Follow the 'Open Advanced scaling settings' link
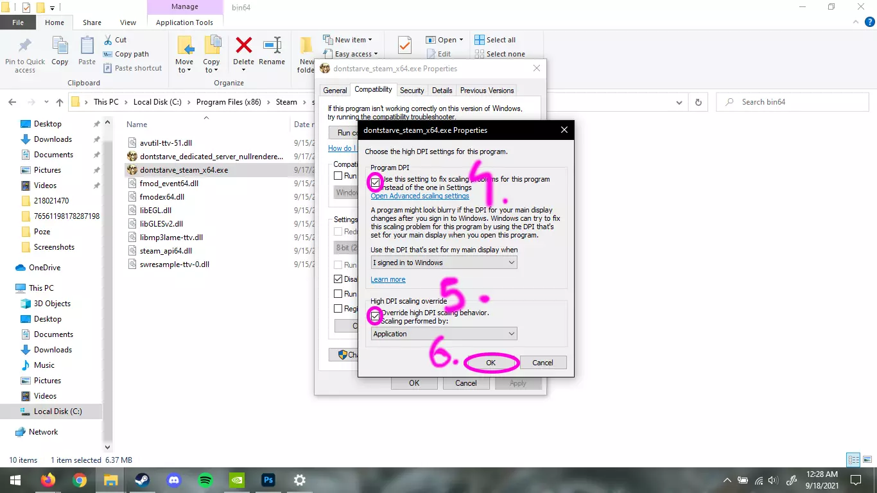877x493 pixels. point(420,196)
